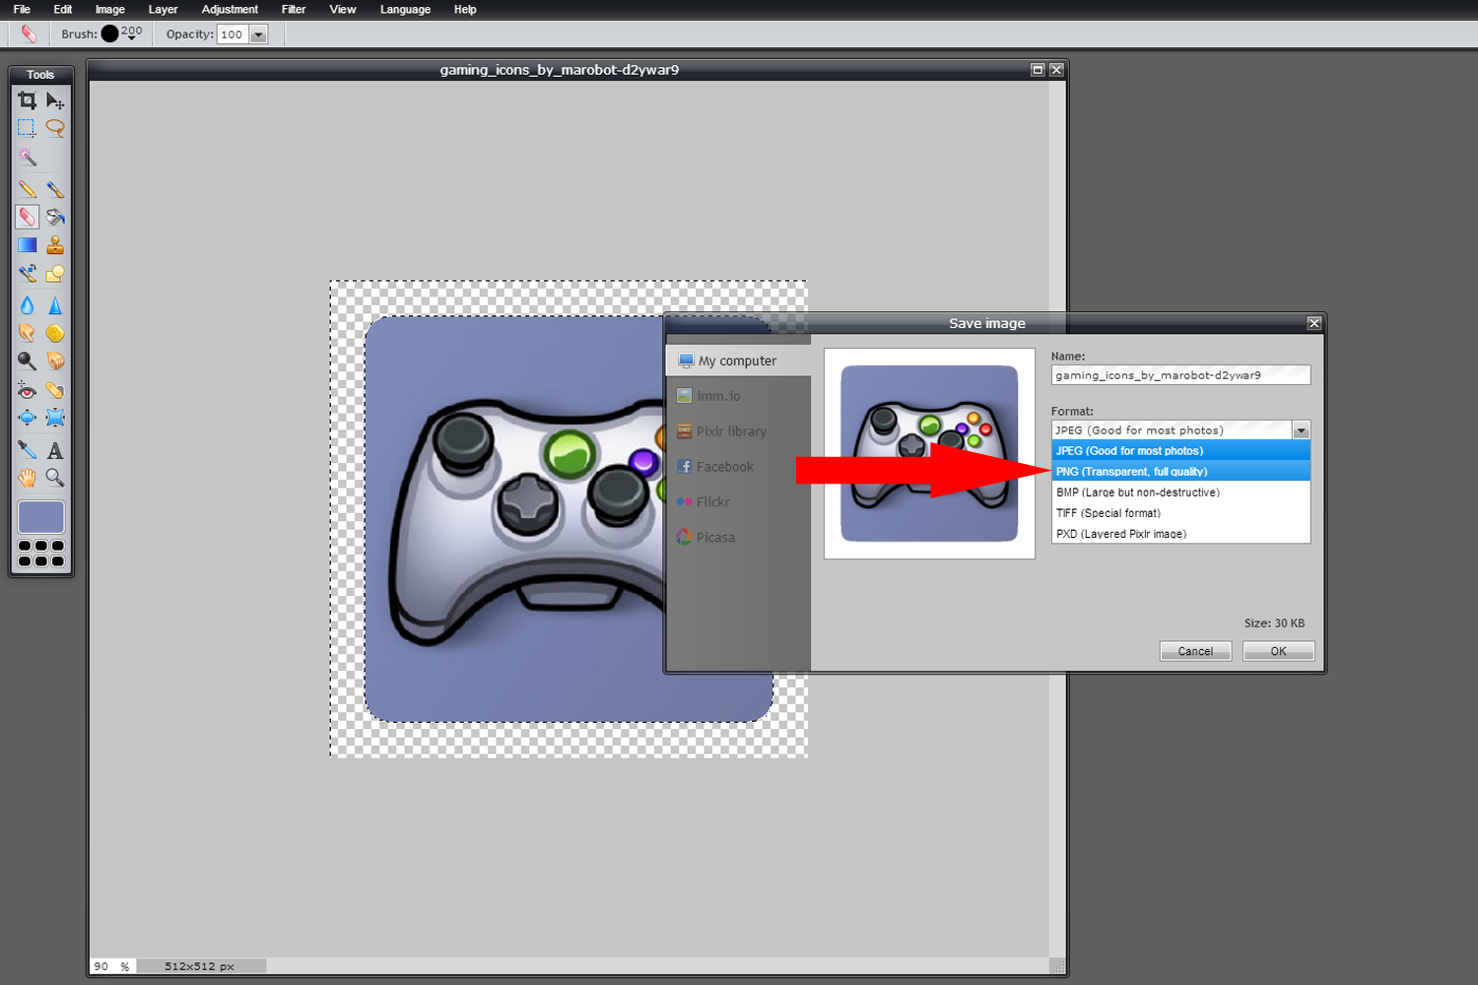1478x985 pixels.
Task: Select the Bloat tool
Action: [27, 418]
